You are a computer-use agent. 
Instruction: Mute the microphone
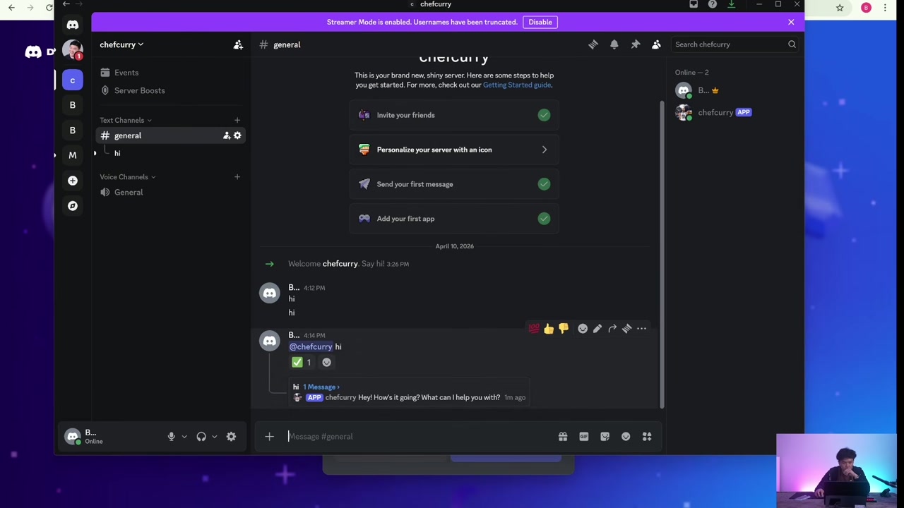tap(171, 437)
